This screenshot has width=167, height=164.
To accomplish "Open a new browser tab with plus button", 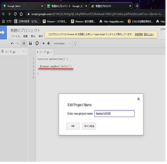I will pos(137,6).
